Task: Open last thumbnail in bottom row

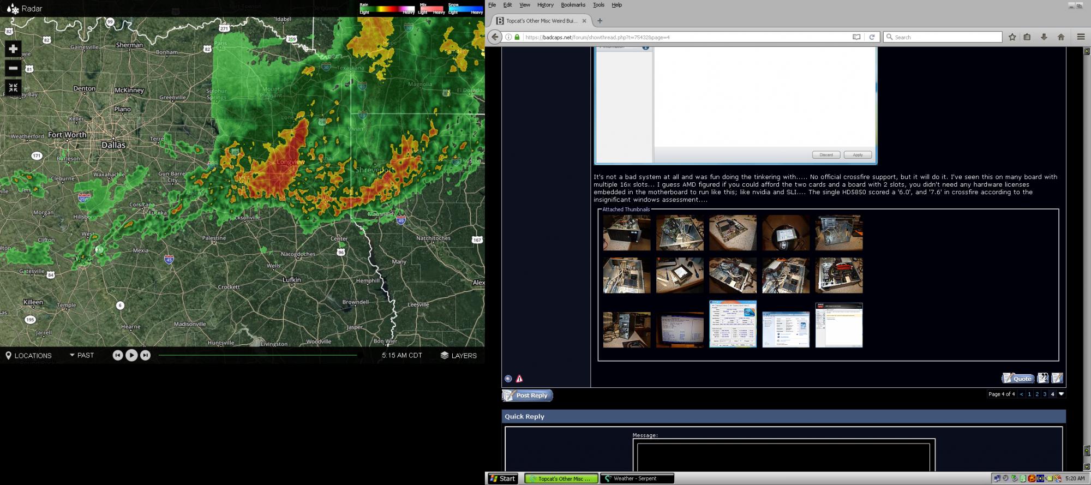Action: coord(839,325)
